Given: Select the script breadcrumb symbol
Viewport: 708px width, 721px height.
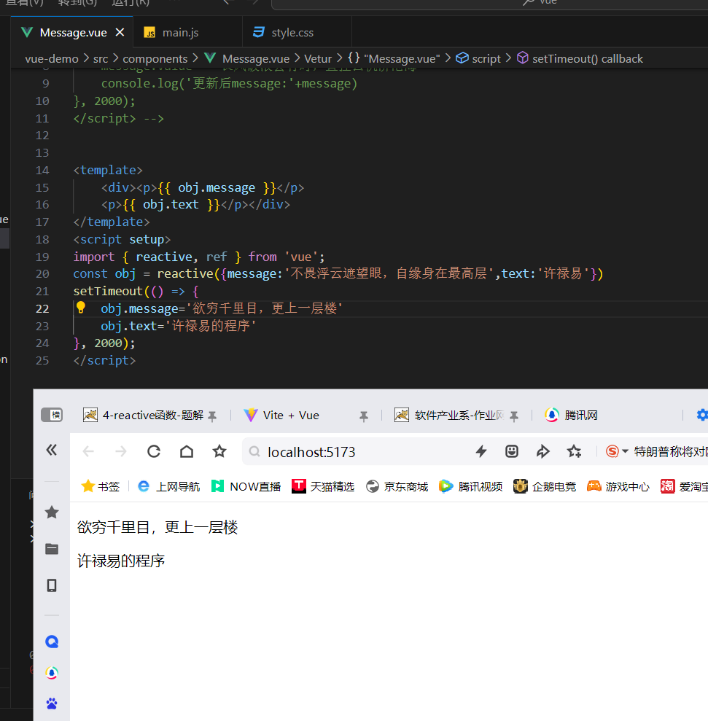Looking at the screenshot, I should [478, 59].
